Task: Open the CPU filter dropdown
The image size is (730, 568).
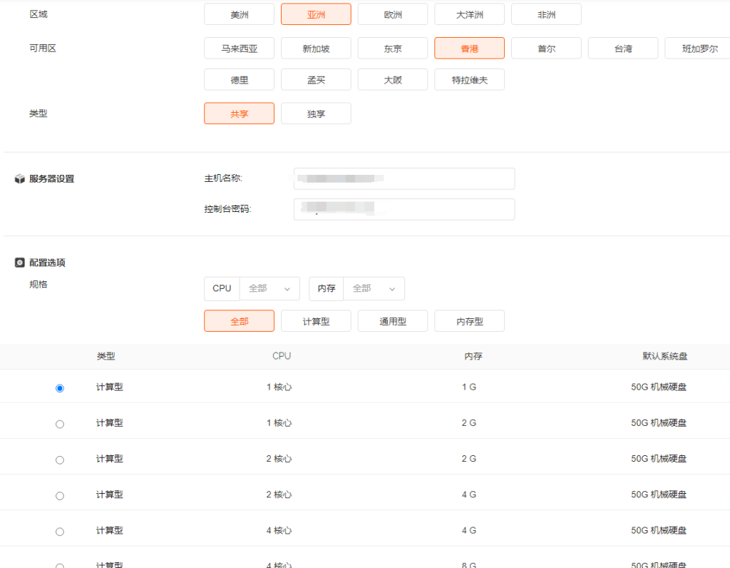Action: tap(269, 288)
